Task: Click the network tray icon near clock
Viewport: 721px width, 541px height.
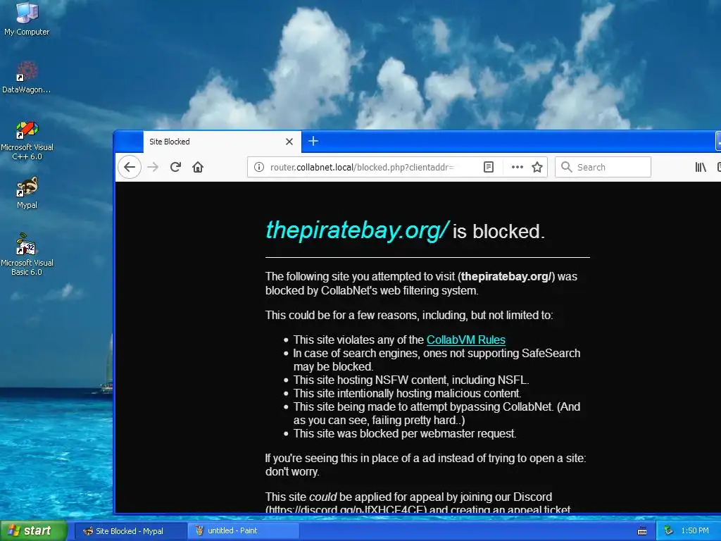Action: click(x=669, y=531)
